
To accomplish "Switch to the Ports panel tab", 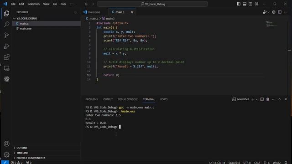I will click(x=164, y=99).
